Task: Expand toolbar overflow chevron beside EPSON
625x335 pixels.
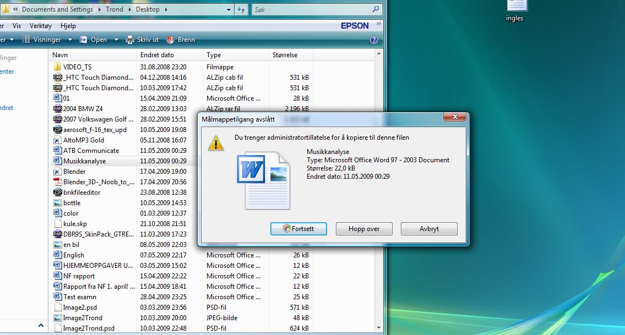Action: click(379, 24)
